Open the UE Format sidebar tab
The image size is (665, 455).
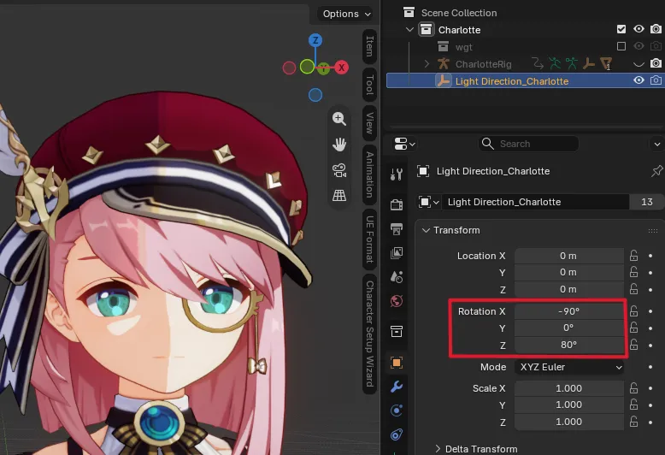pos(370,239)
